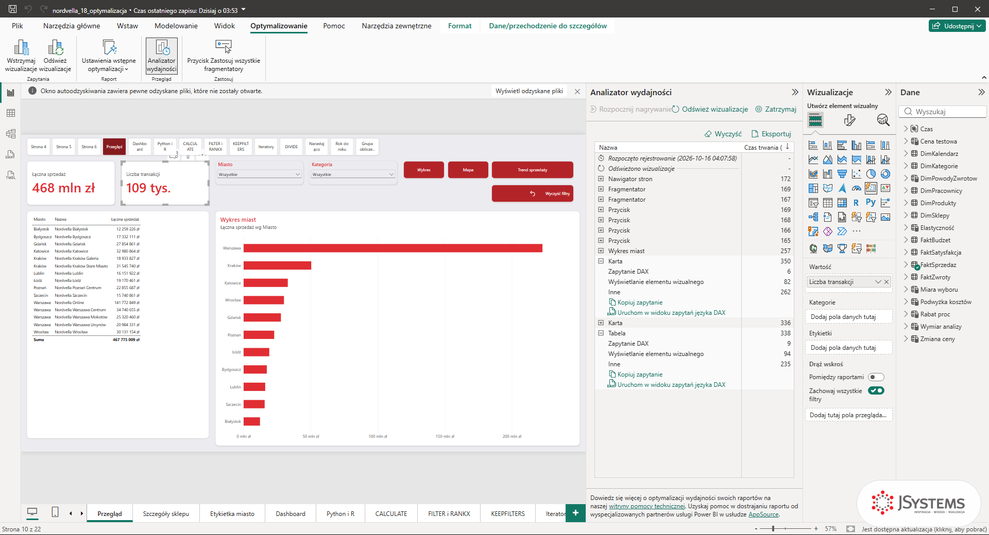Expand the Wykres miast entry
The width and height of the screenshot is (989, 535).
point(601,251)
